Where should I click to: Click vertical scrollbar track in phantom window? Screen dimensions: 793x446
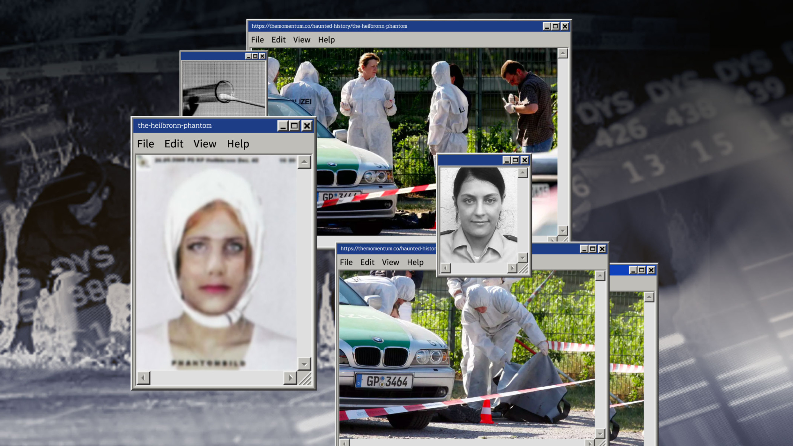coord(304,263)
